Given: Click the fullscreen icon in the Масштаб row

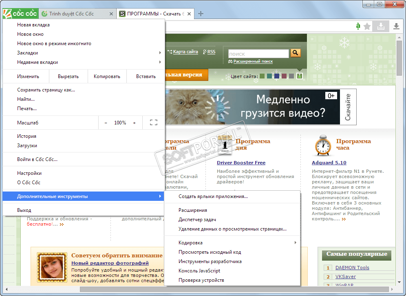Looking at the screenshot, I should click(x=154, y=122).
